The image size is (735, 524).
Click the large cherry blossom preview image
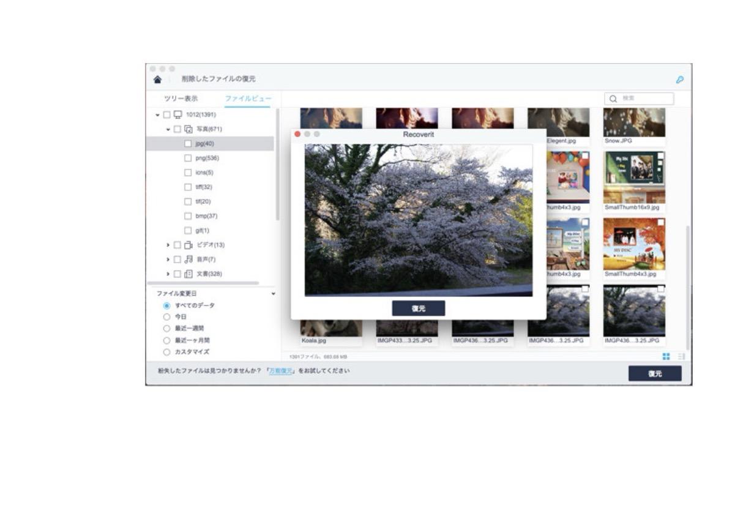pos(419,220)
